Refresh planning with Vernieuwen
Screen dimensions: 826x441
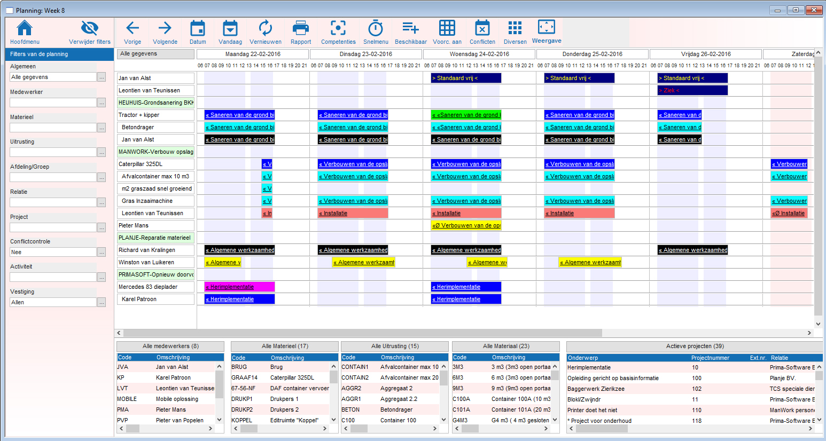point(266,28)
